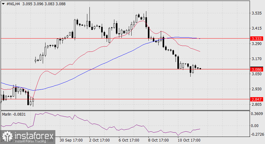Click the Marlin 0.00 zero level label

255,126
